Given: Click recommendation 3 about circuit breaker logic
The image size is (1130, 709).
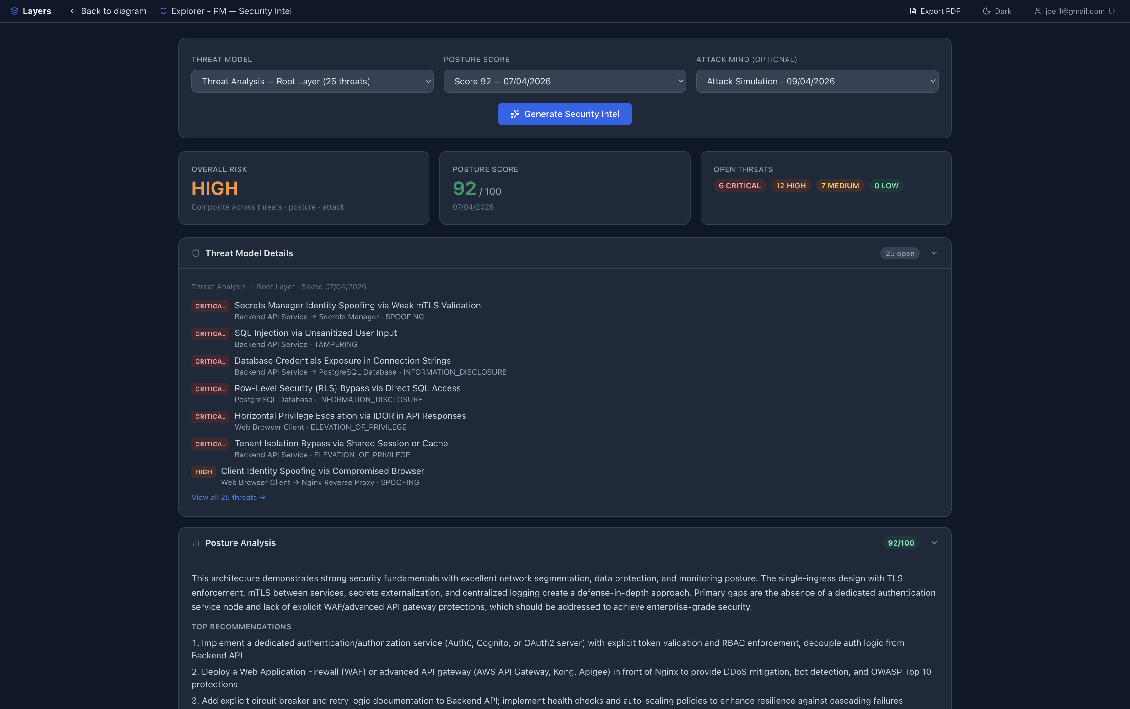Looking at the screenshot, I should point(547,701).
